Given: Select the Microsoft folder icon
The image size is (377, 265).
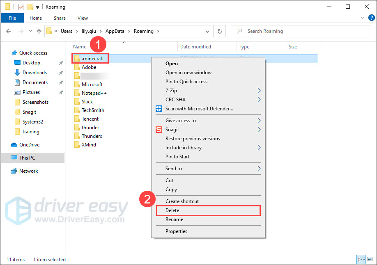Looking at the screenshot, I should pos(77,85).
